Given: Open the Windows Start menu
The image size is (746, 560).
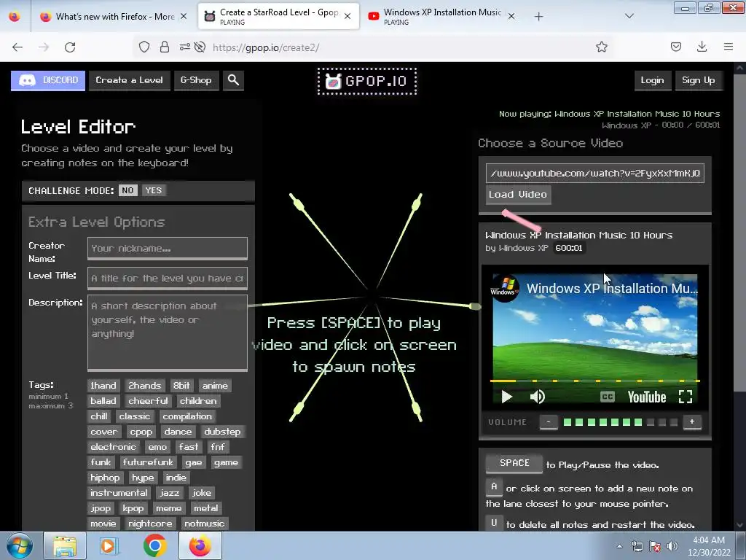Looking at the screenshot, I should [x=20, y=545].
